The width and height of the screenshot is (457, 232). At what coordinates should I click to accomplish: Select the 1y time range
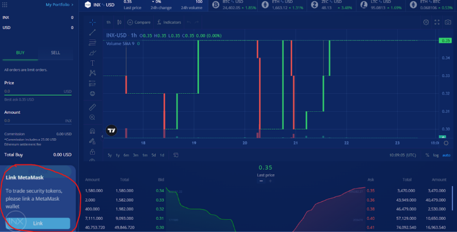click(x=118, y=155)
